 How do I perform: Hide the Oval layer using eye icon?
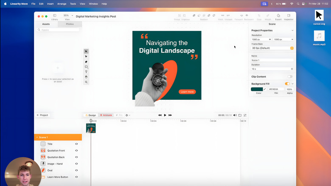[x=76, y=170]
